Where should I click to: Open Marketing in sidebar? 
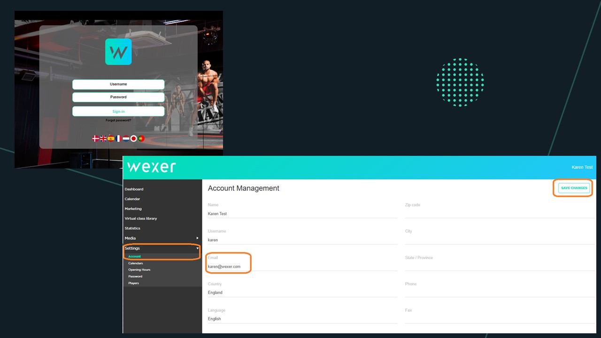(133, 209)
